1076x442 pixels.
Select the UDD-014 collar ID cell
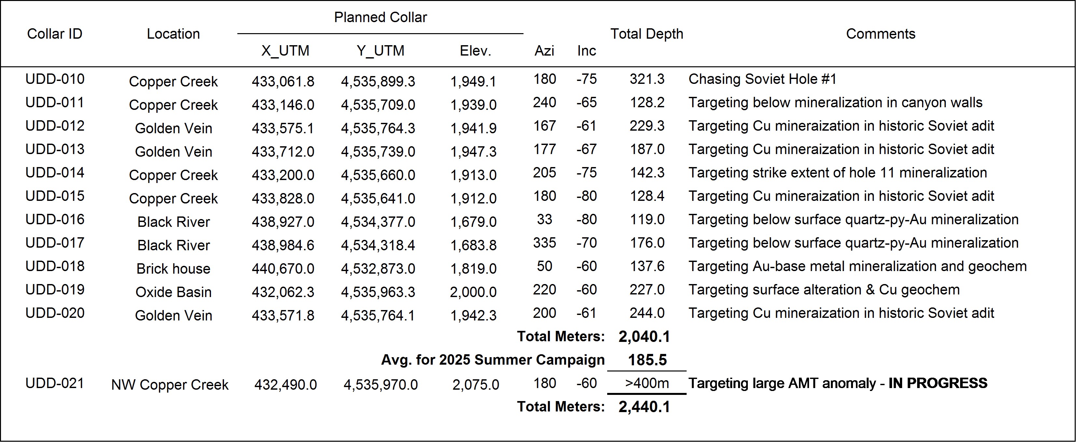(x=55, y=173)
